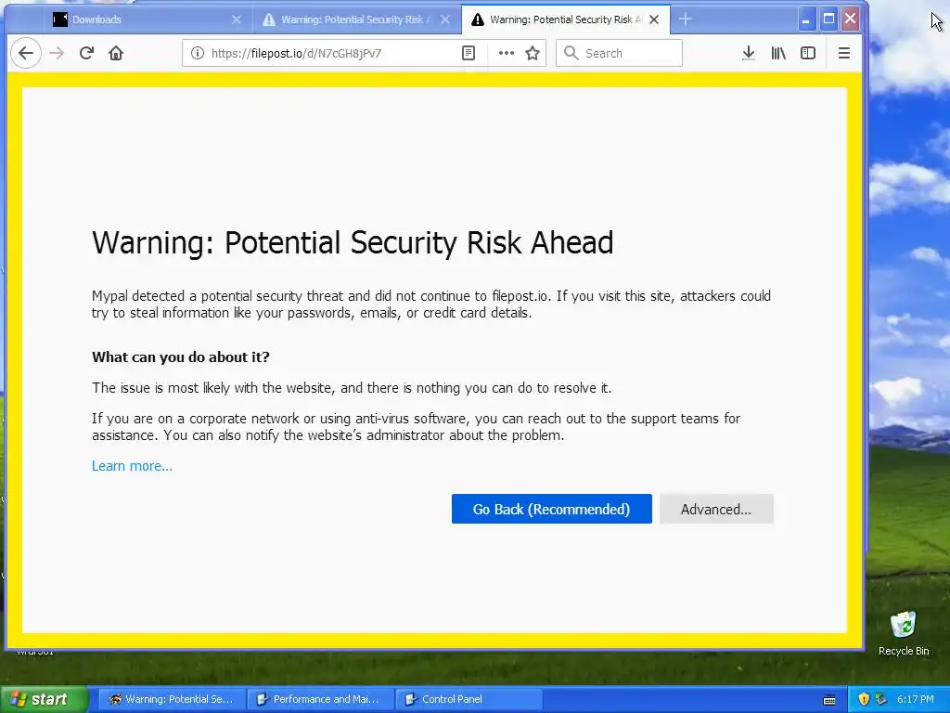The width and height of the screenshot is (950, 713).
Task: Select the browser warning taskbar button
Action: click(x=172, y=699)
